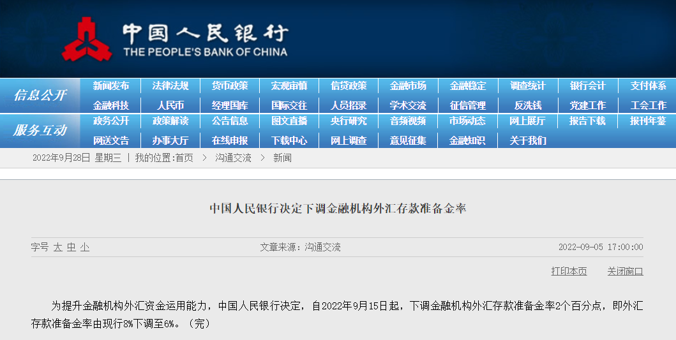676x340 pixels.
Task: Open 公告信息 menu item
Action: (230, 121)
